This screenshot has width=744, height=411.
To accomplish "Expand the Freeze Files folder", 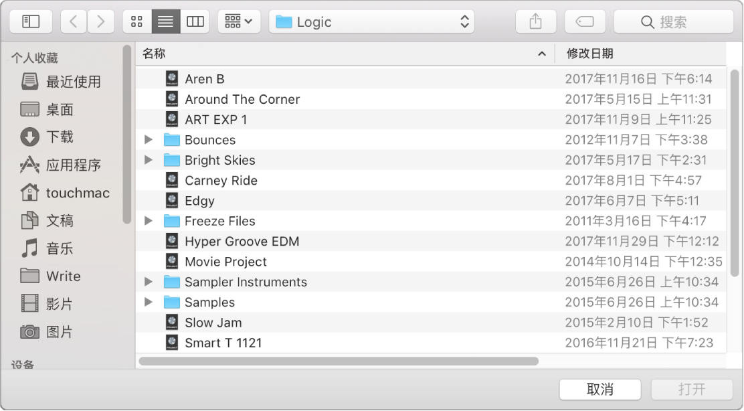I will pos(149,221).
